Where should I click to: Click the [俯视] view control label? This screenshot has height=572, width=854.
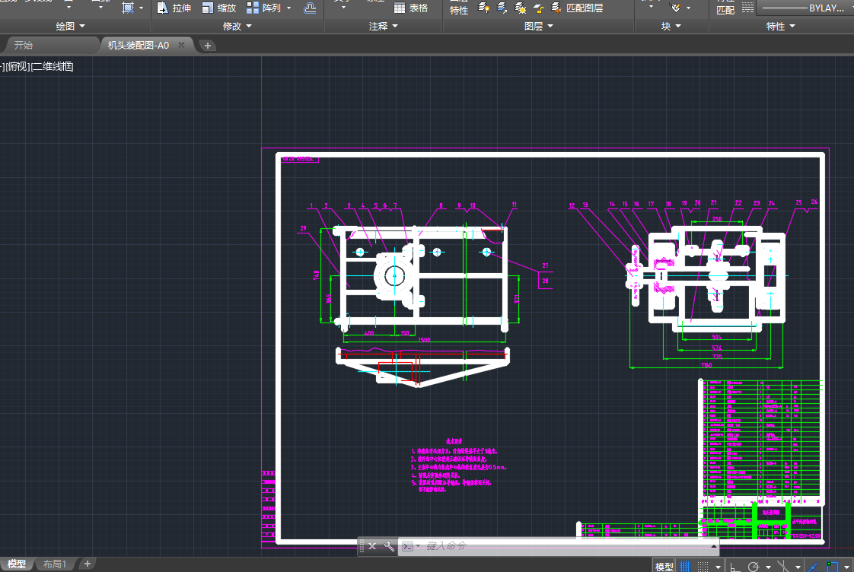pyautogui.click(x=18, y=66)
